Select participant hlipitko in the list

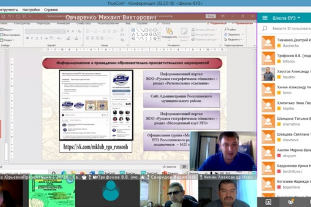[x=286, y=105]
